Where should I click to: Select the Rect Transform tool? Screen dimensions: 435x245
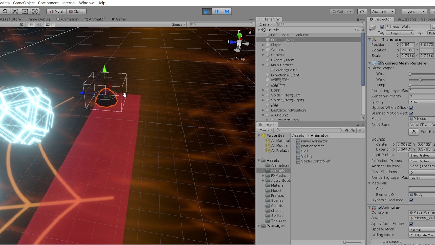tap(25, 11)
